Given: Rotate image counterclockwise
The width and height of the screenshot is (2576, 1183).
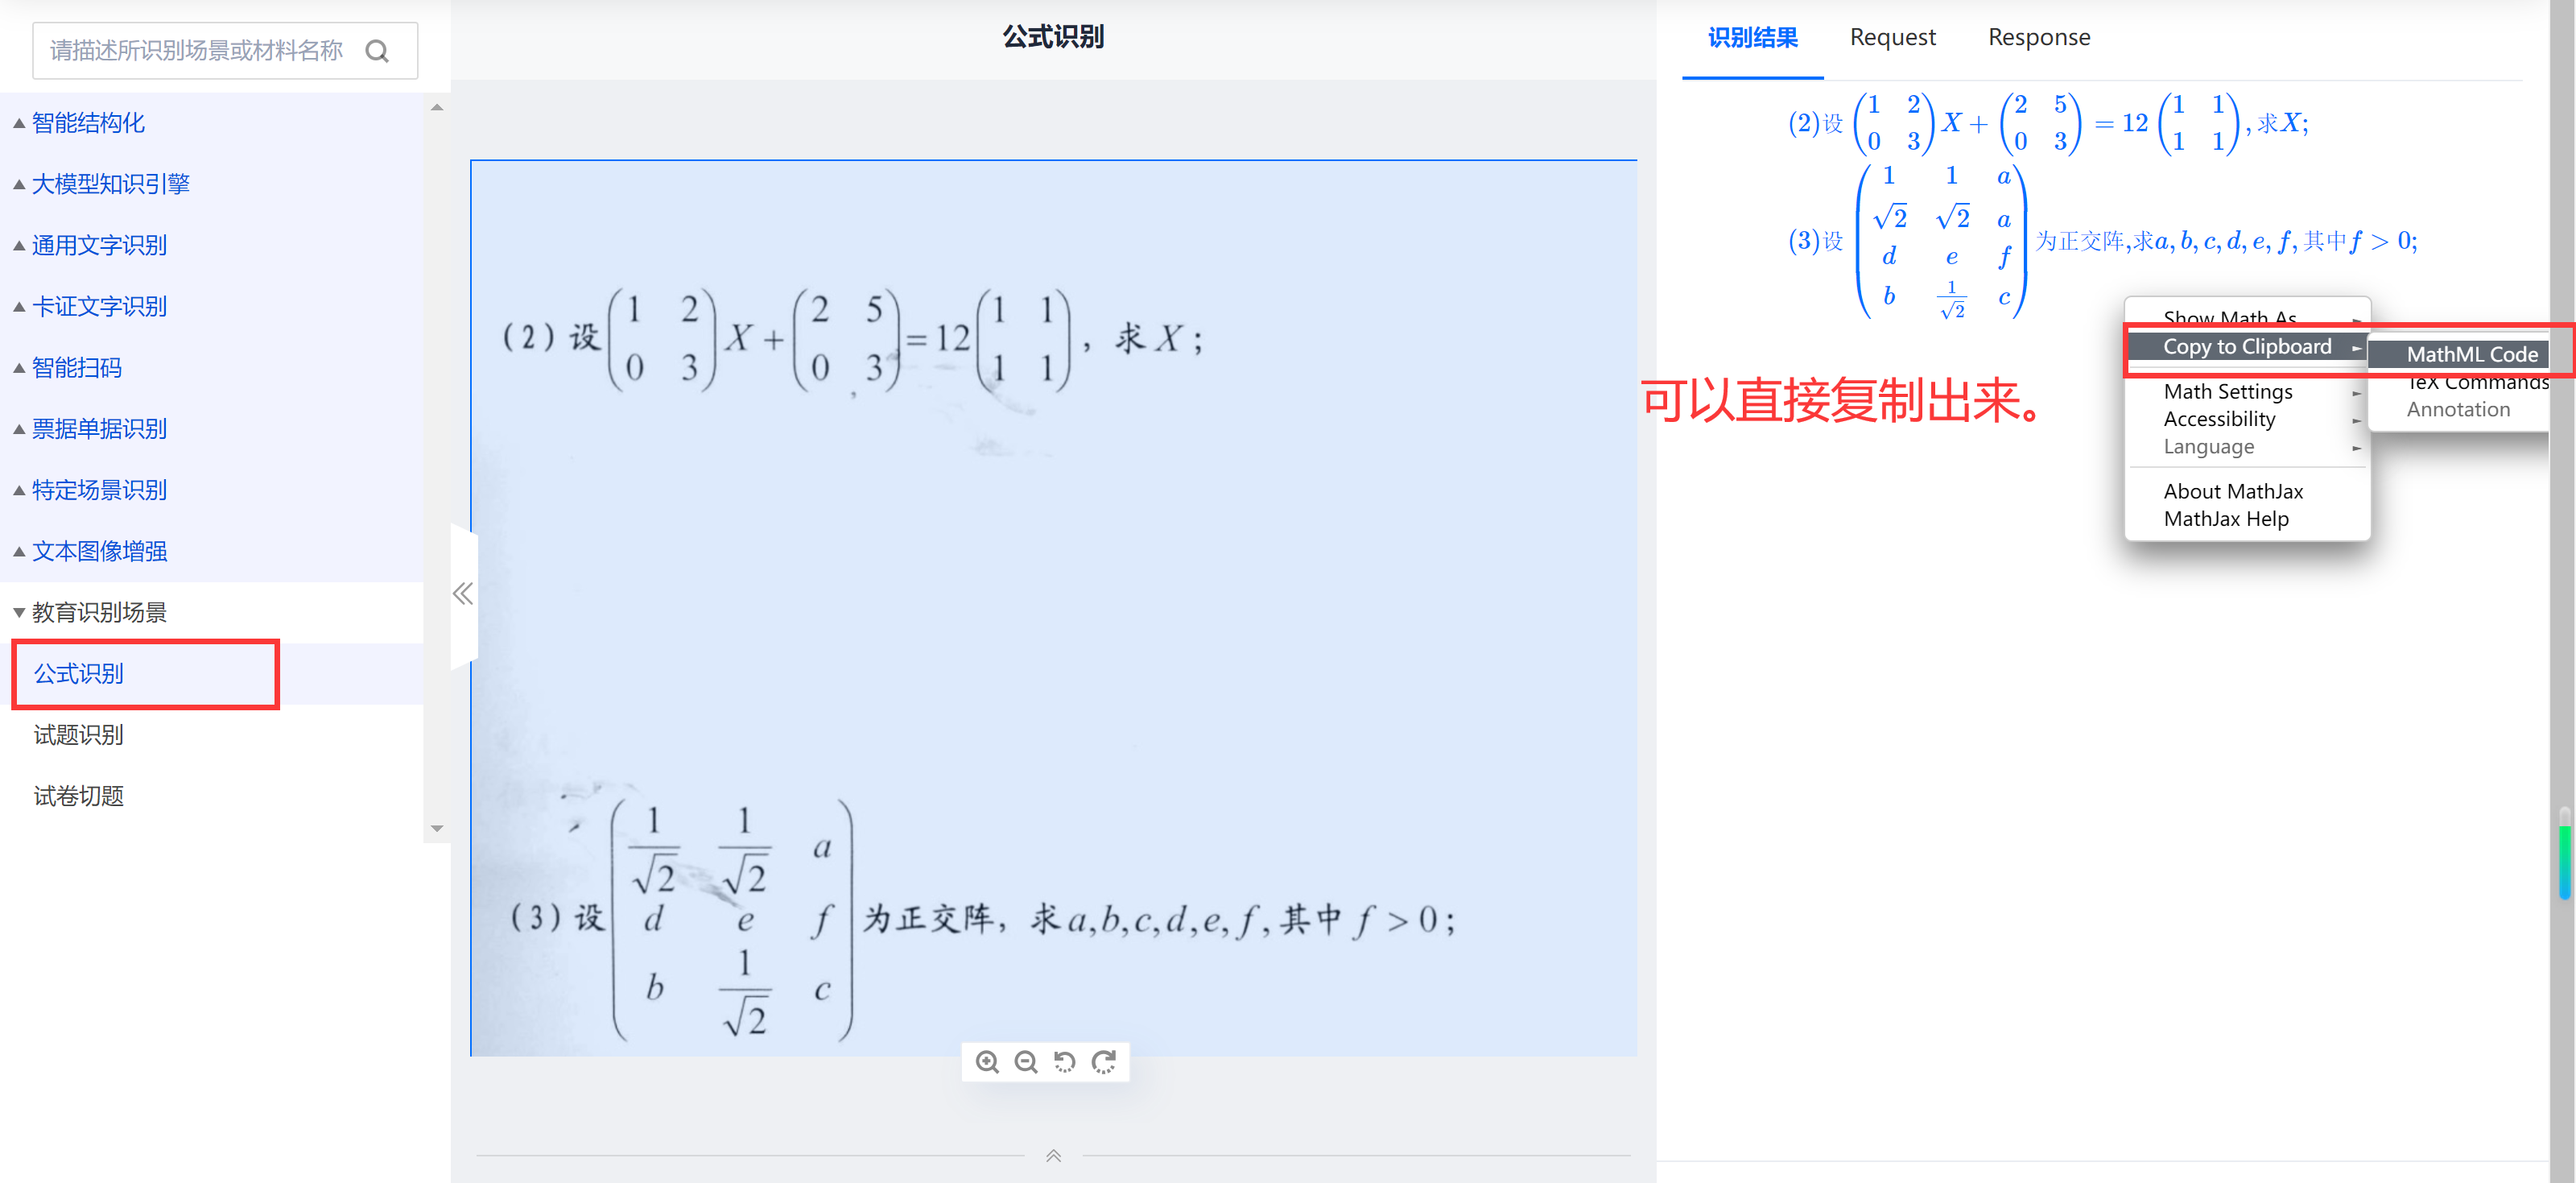Looking at the screenshot, I should coord(1064,1062).
